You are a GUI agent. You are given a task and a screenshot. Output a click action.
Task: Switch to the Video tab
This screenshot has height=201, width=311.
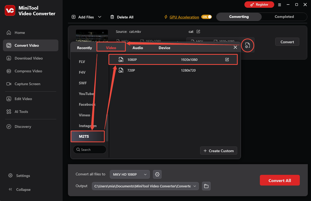point(111,48)
